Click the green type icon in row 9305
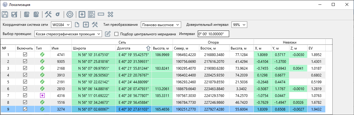Screen dimensions: 354x115 (x=42, y=61)
